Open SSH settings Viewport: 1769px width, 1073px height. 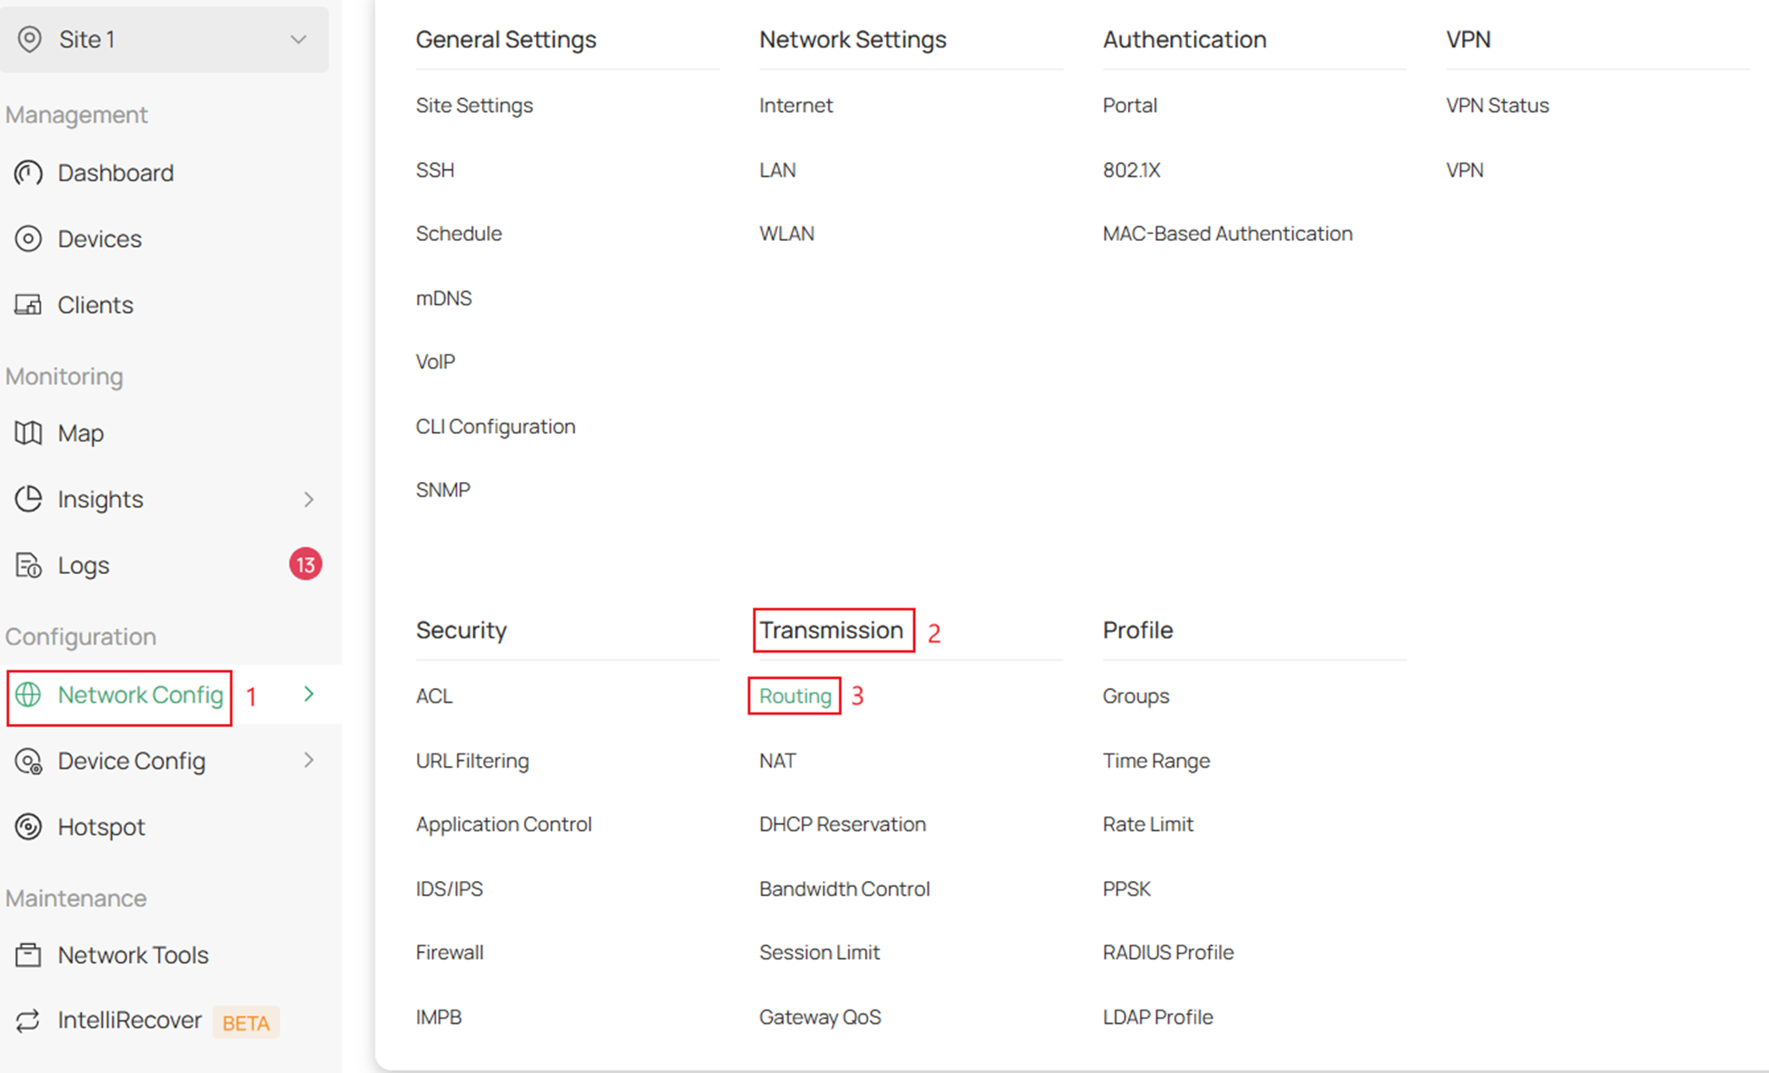(435, 170)
